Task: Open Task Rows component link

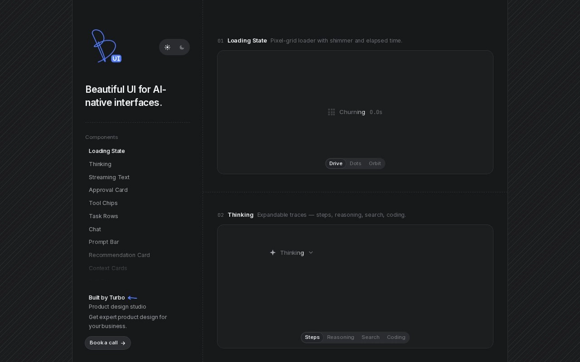Action: [x=103, y=216]
